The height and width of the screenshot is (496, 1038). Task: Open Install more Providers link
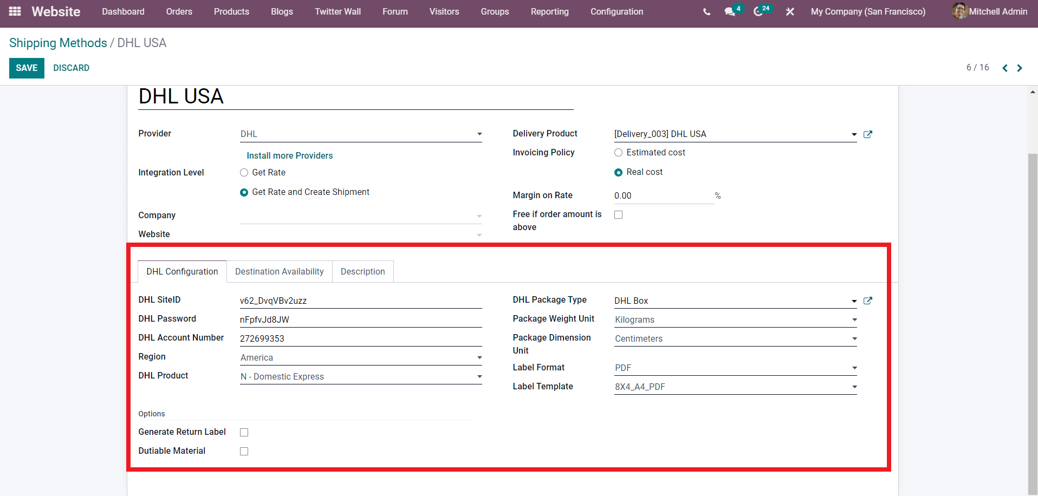click(x=289, y=155)
